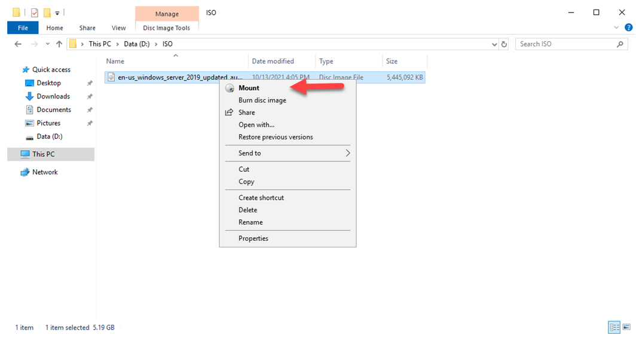Click the Forward navigation arrow

[35, 44]
